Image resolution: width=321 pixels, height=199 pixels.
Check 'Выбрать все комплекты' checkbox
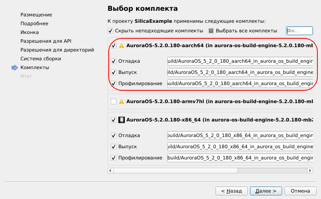coord(211,31)
